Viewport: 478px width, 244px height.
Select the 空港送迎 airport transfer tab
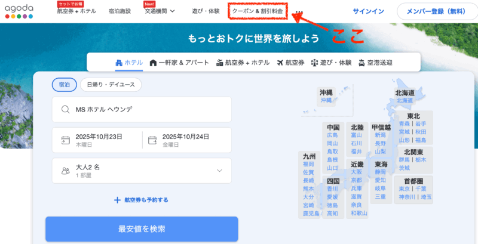(376, 63)
